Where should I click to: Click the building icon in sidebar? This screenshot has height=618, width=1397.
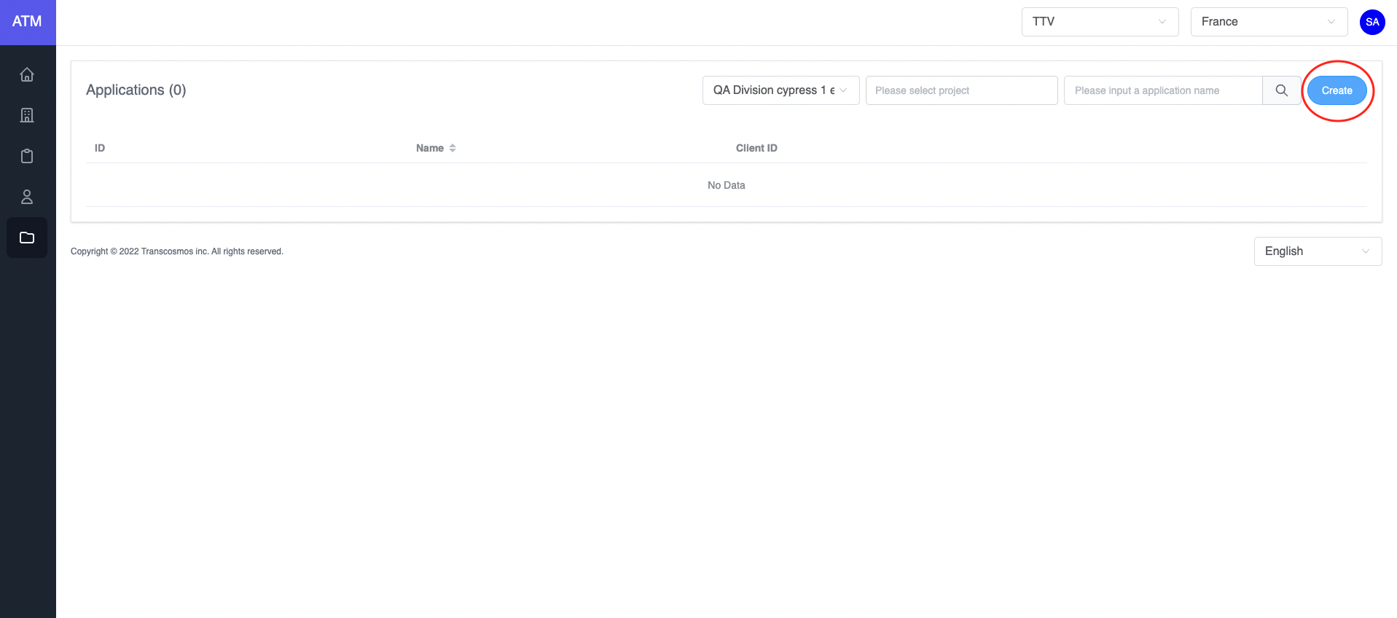click(x=27, y=115)
